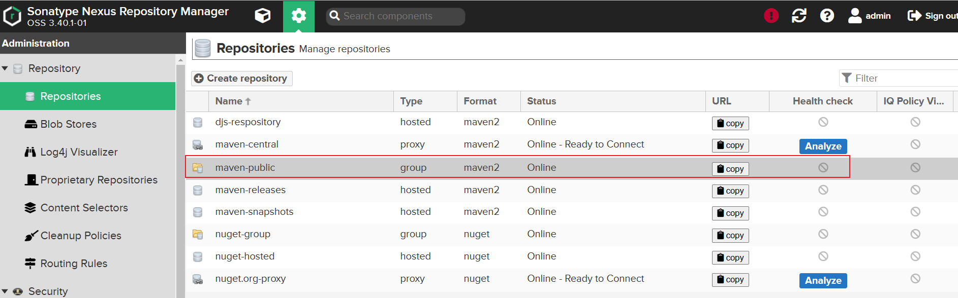Click health check disabled icon for nuget-hosted
This screenshot has width=958, height=298.
coord(823,256)
